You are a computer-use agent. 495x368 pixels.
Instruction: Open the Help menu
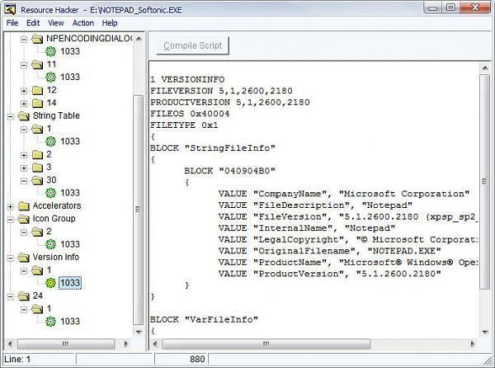[x=110, y=23]
